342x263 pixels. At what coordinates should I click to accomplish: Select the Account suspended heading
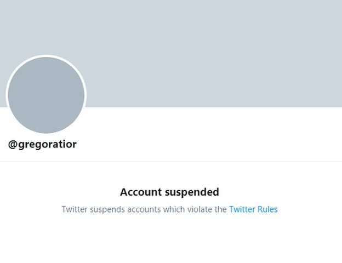(x=169, y=192)
